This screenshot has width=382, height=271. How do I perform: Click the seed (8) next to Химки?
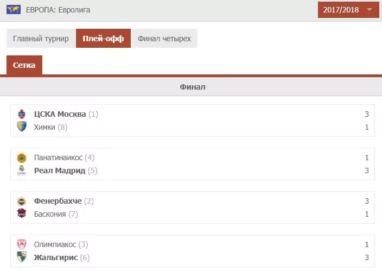pos(62,127)
